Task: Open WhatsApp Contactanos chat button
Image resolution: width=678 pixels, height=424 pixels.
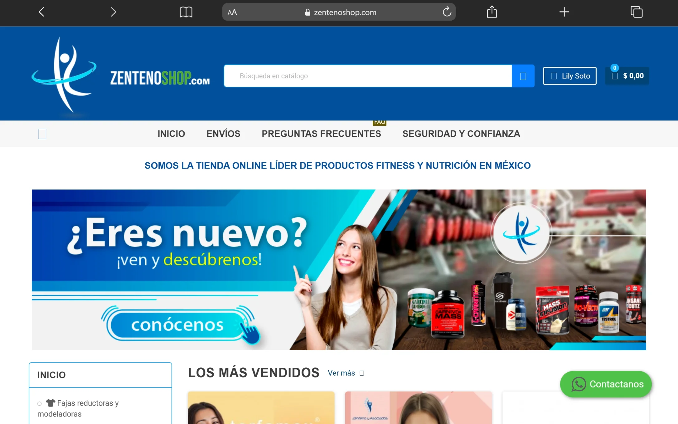Action: click(x=606, y=384)
